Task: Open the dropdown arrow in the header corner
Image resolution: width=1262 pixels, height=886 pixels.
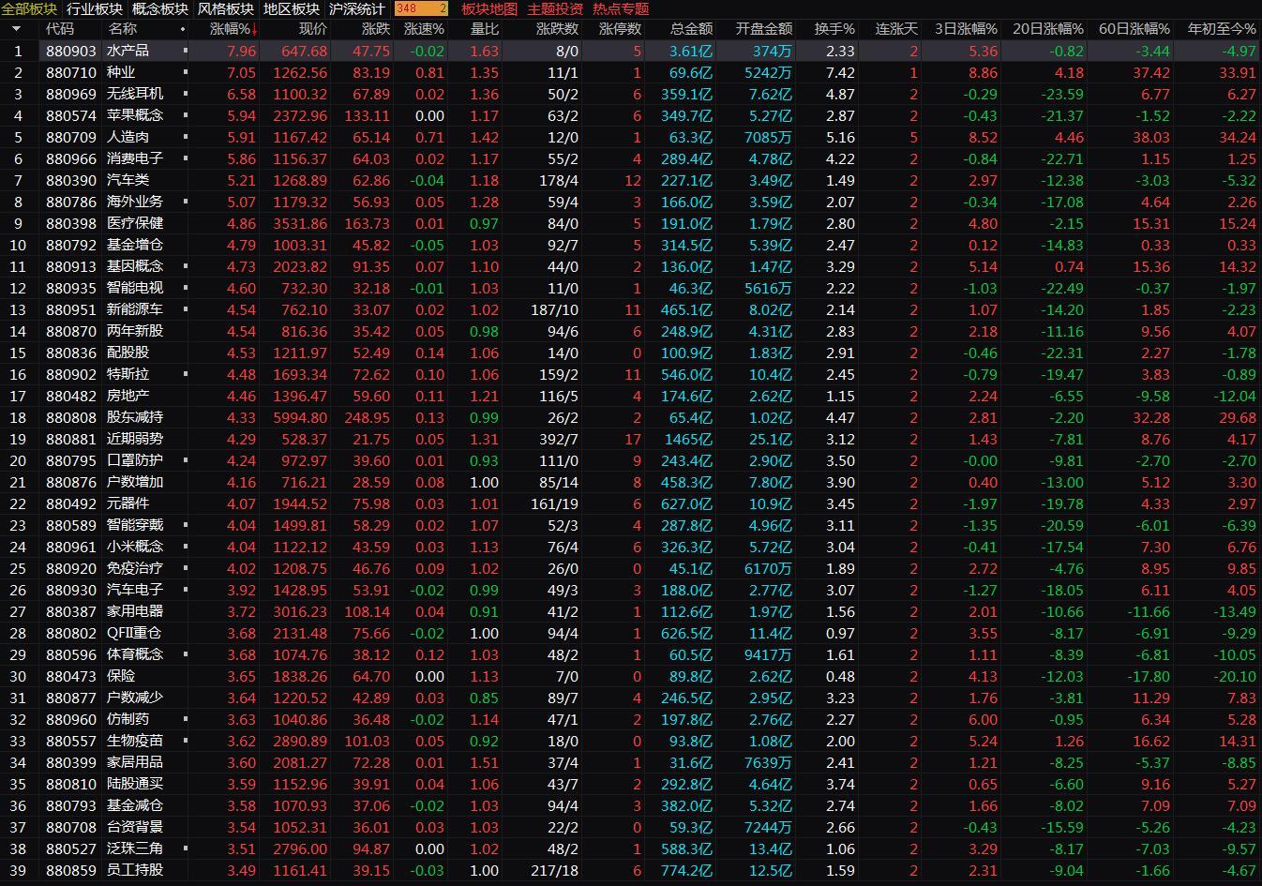Action: [16, 29]
